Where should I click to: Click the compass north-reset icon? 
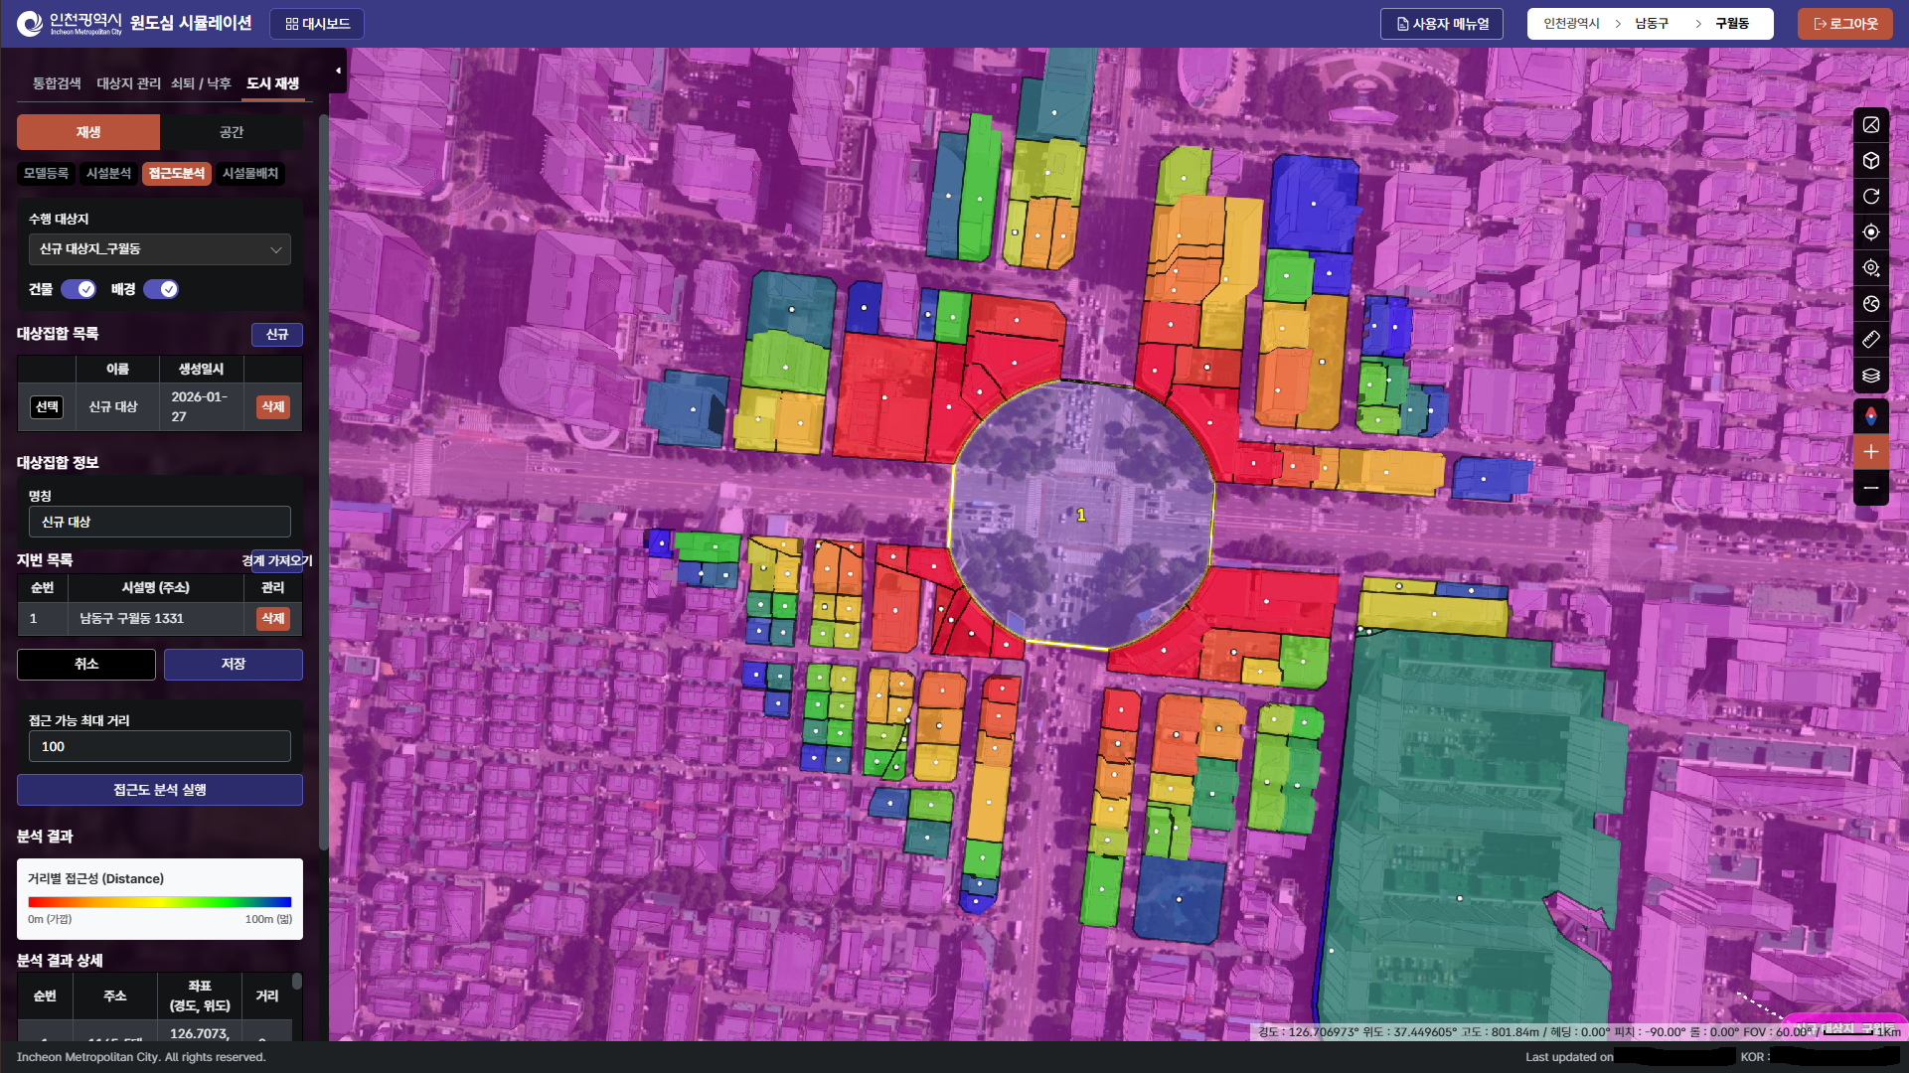point(1870,415)
